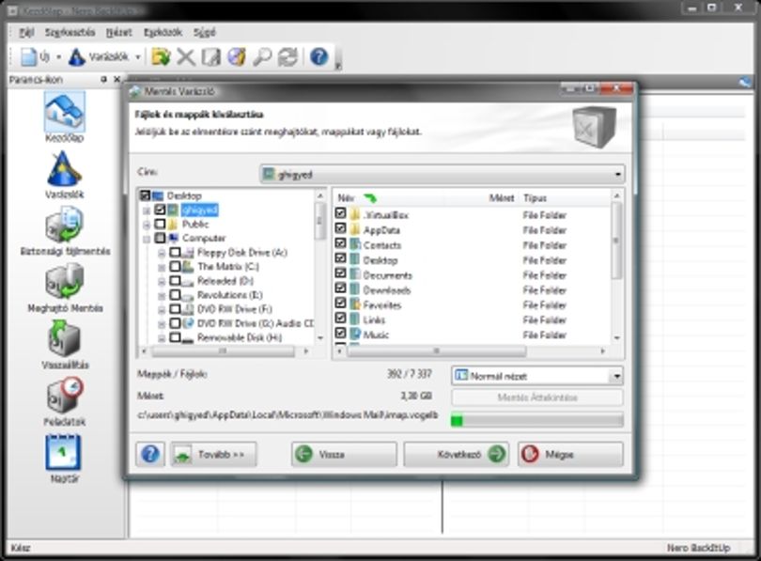This screenshot has height=561, width=761.
Task: Click the blue help icon in main toolbar
Action: (x=318, y=56)
